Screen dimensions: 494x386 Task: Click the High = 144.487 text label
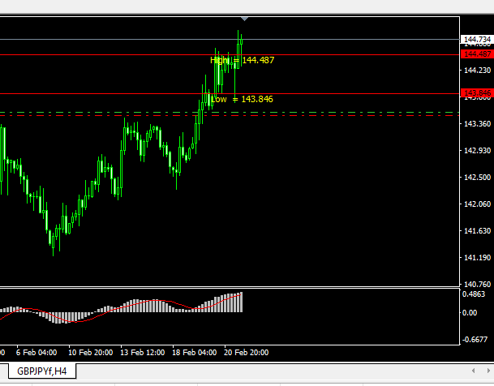pos(242,60)
